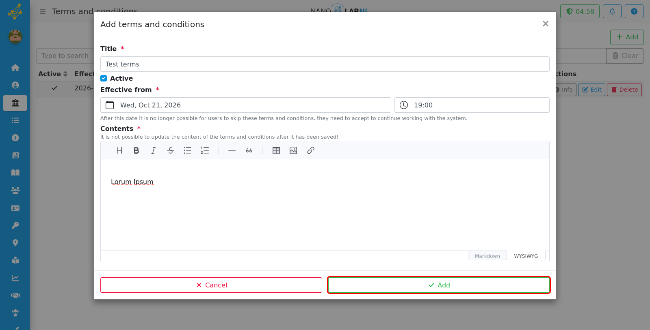The image size is (650, 330).
Task: Open the Effective from date field
Action: point(246,105)
